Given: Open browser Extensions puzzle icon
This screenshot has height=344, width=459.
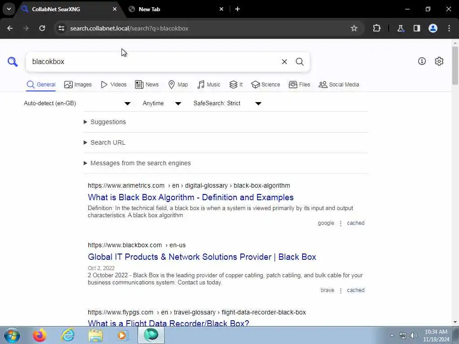Looking at the screenshot, I should point(377,28).
